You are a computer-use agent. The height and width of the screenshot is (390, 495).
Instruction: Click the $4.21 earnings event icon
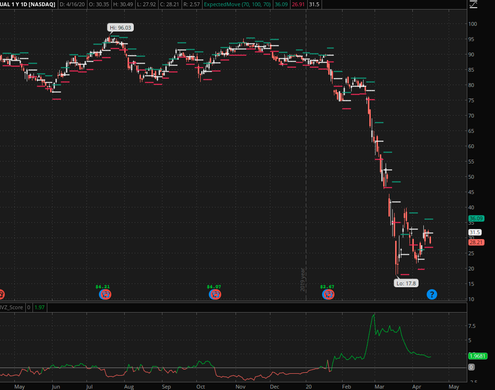[105, 294]
